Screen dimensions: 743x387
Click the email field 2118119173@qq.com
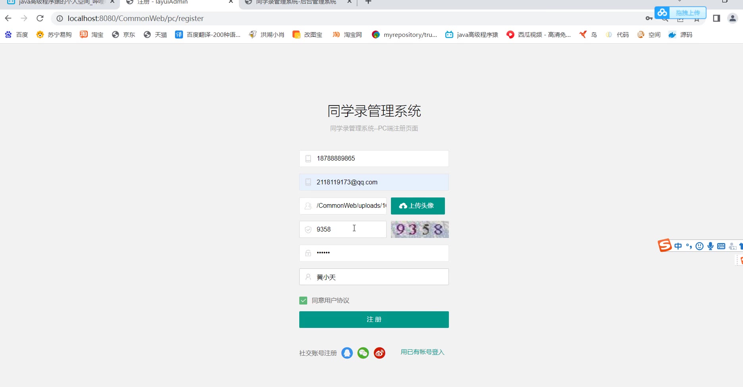click(374, 182)
